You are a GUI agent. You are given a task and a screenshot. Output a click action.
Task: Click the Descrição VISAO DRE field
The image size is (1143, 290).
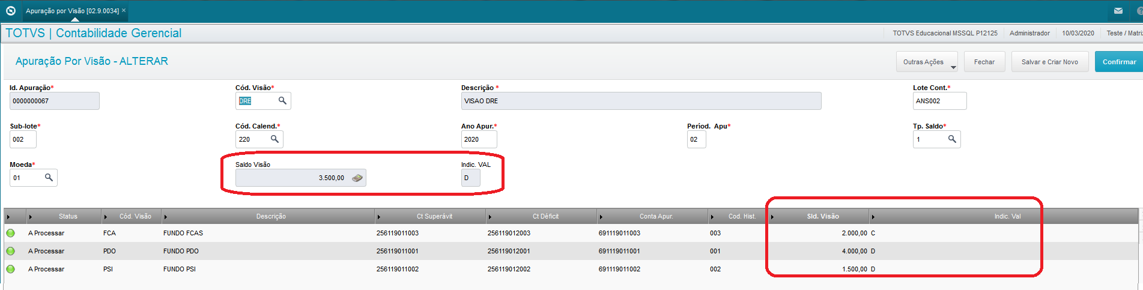click(641, 101)
